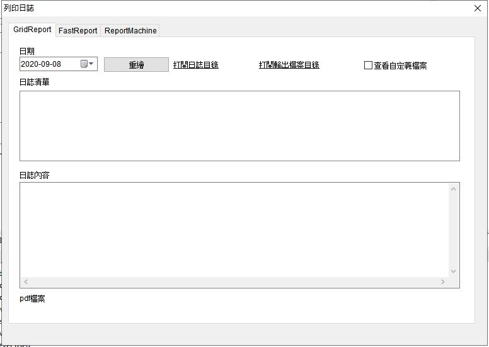Click the log content scroll down arrow

point(454,271)
